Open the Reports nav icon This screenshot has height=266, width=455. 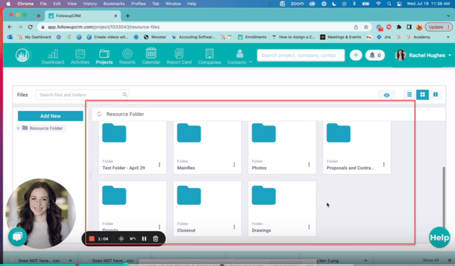(x=127, y=57)
